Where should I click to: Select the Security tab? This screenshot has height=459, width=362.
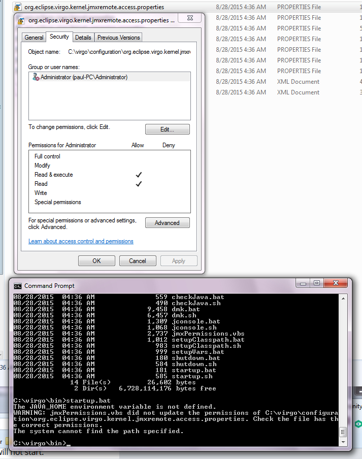pos(59,37)
